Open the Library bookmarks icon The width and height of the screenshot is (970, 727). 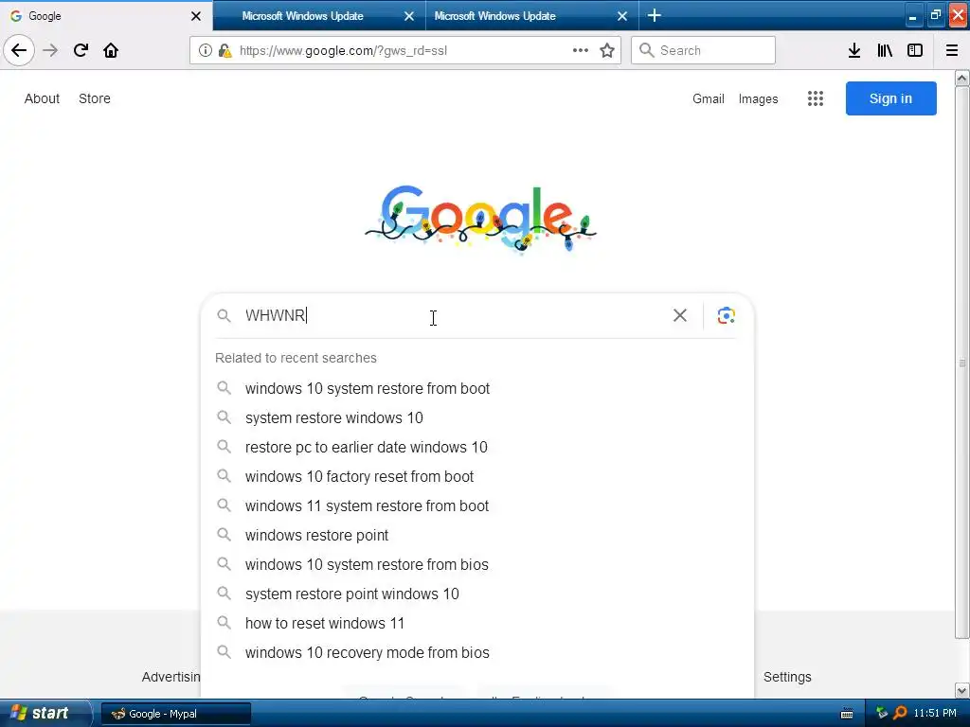885,50
